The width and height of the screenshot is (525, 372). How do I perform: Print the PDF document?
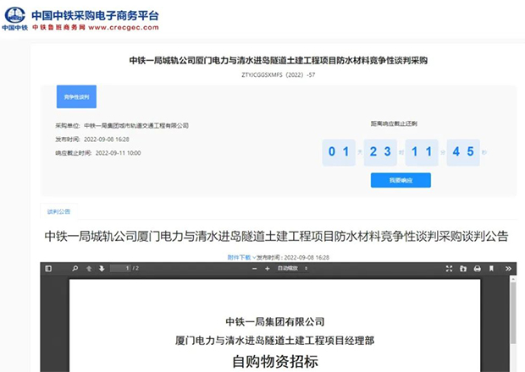coord(478,268)
